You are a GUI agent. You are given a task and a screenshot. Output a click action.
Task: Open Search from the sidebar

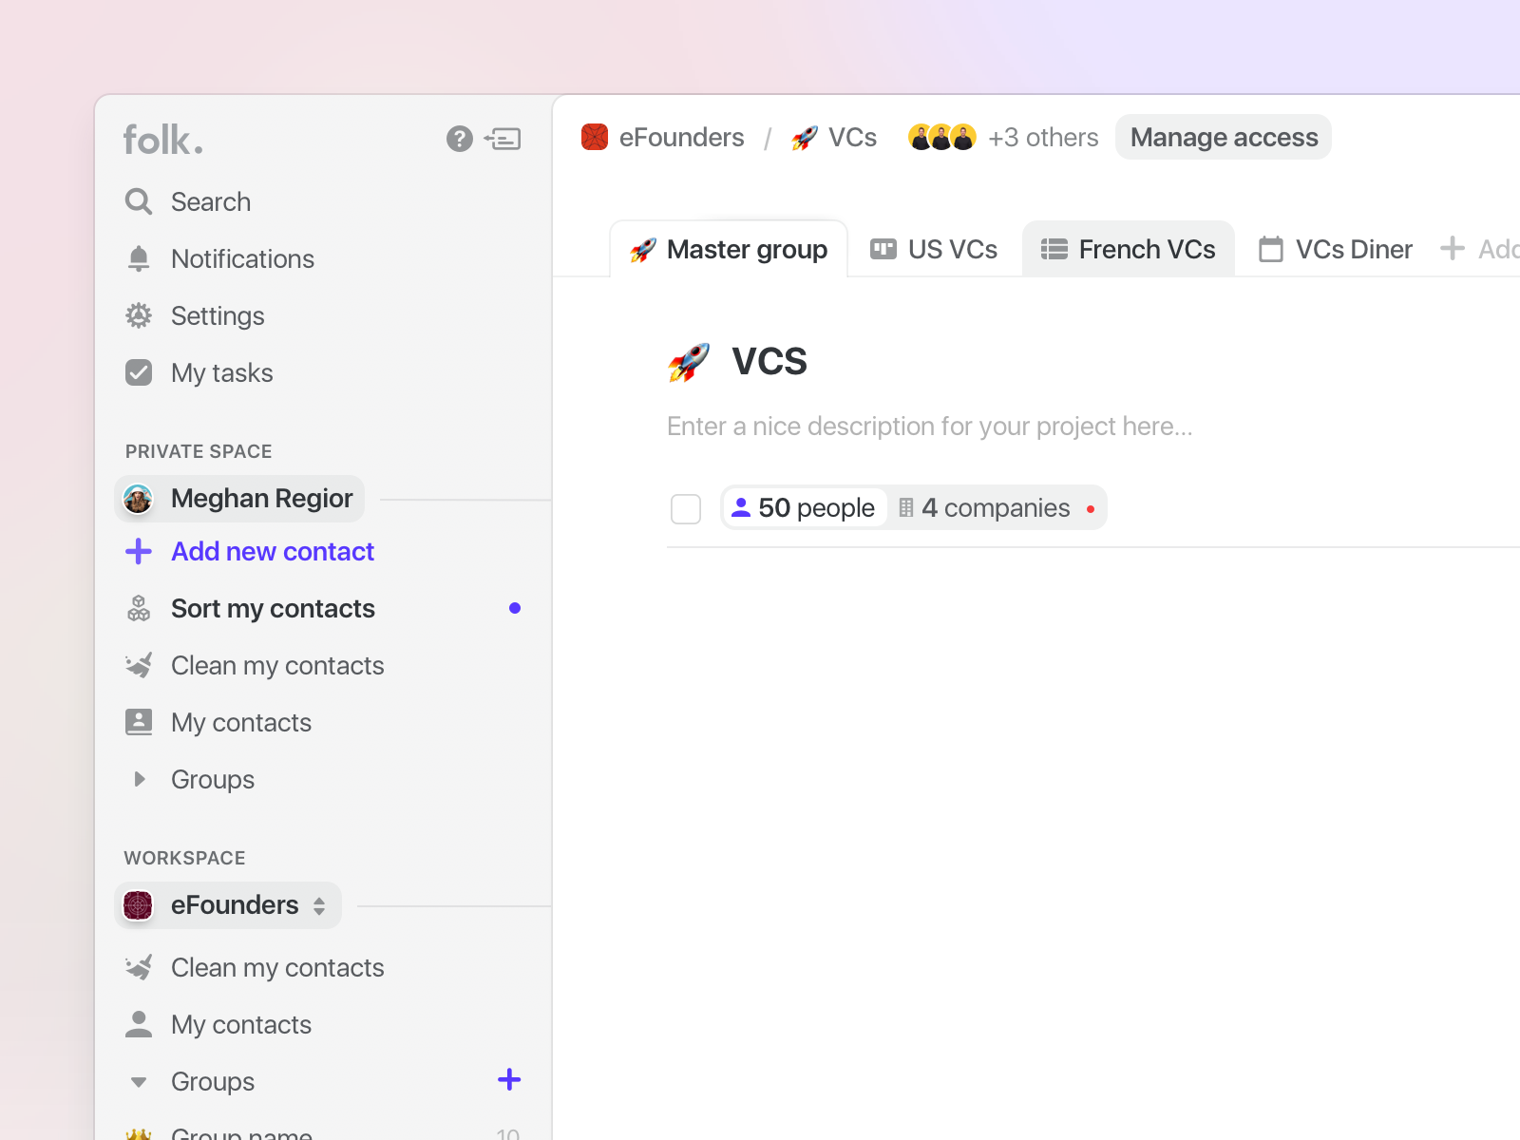[210, 201]
